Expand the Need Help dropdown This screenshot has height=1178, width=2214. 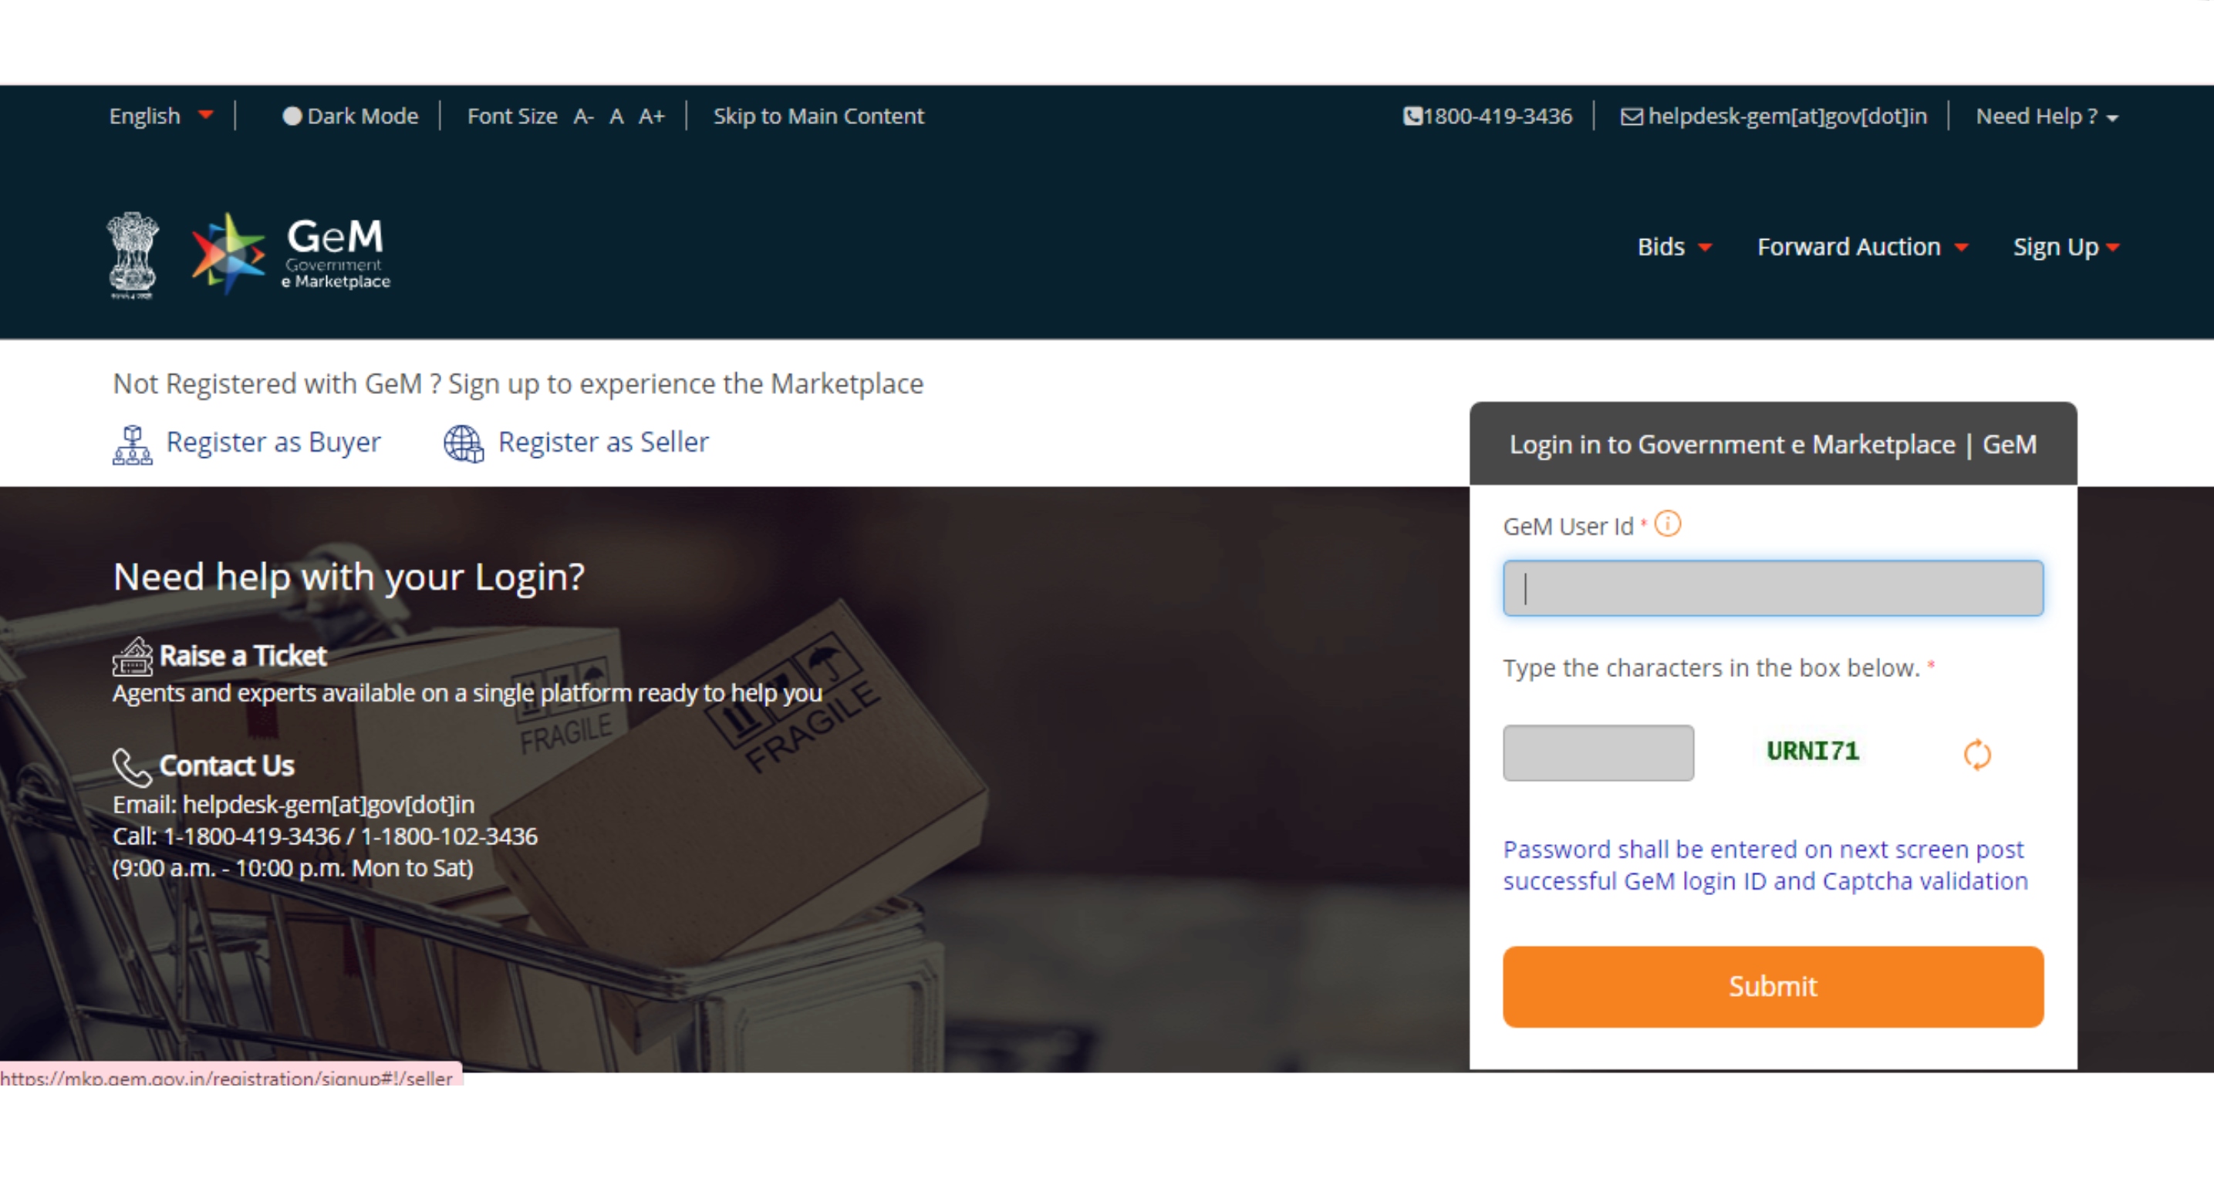(2043, 116)
